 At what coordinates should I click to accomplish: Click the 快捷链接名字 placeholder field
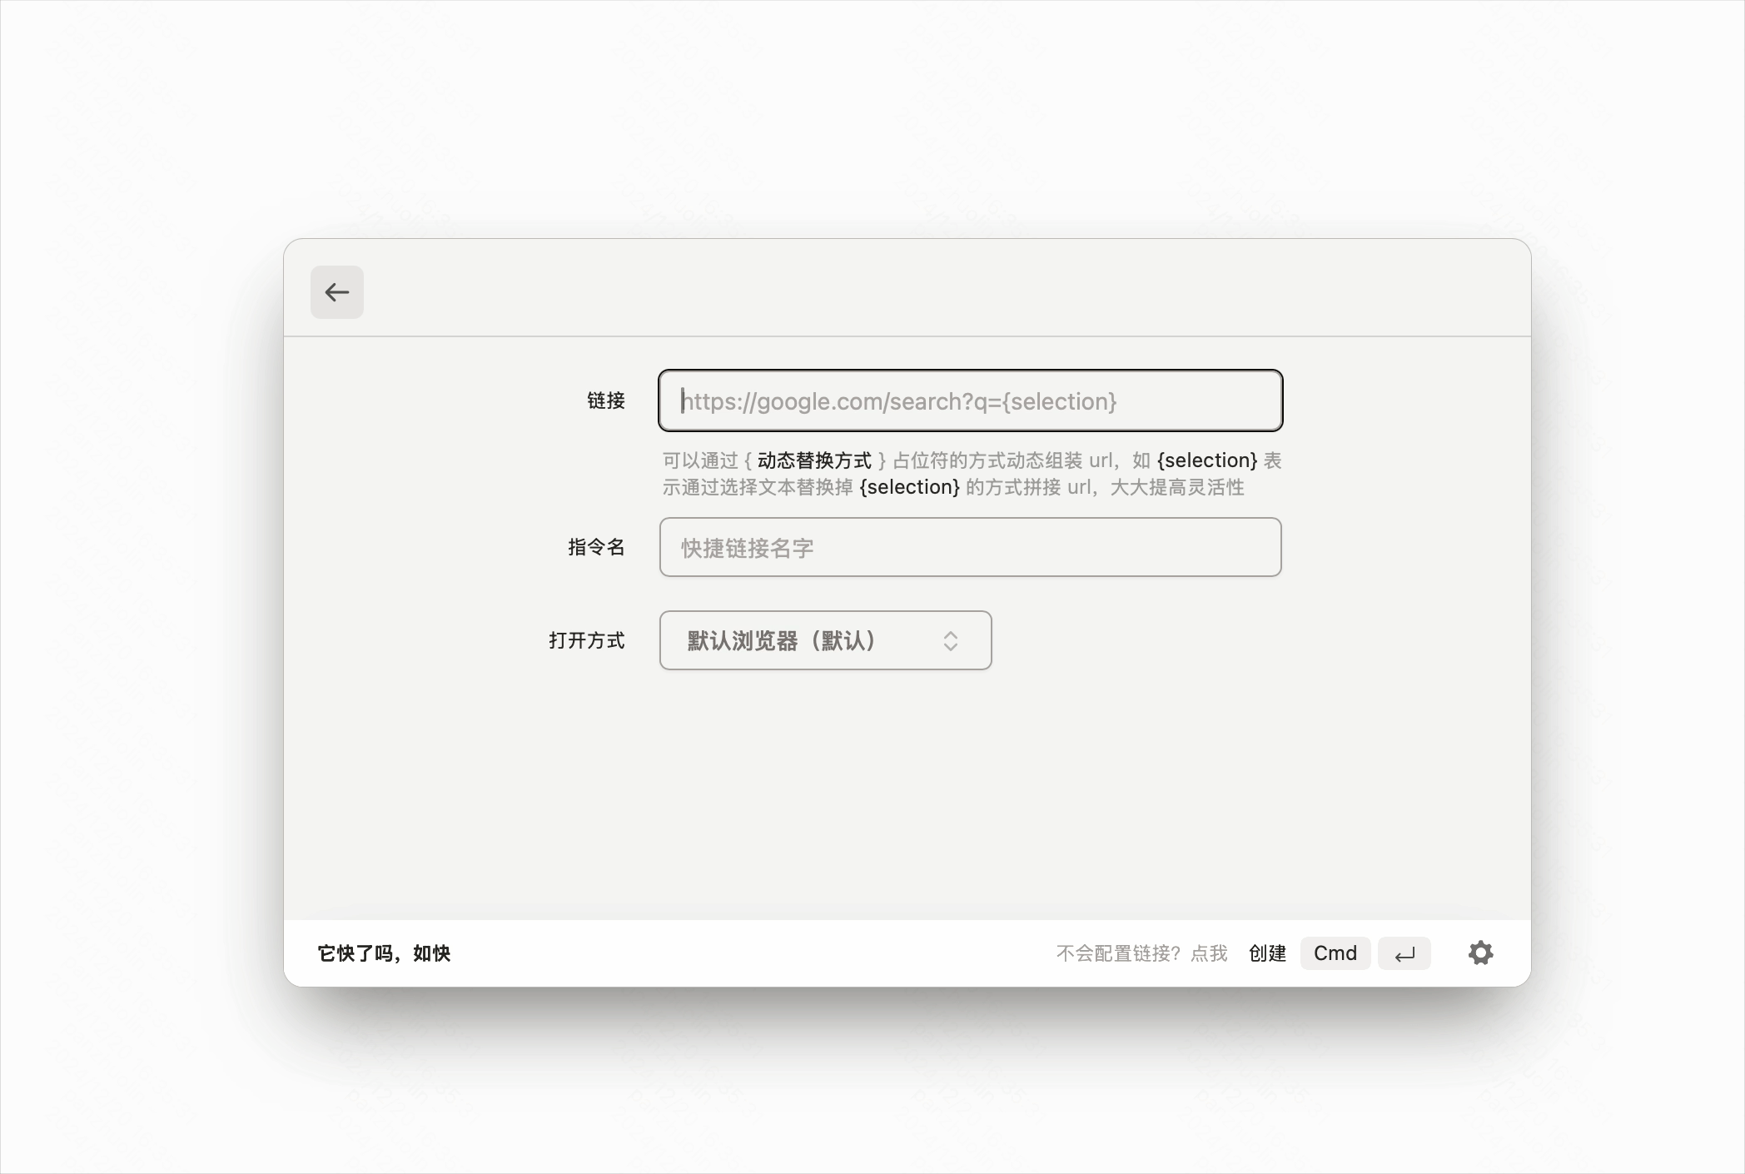[x=970, y=547]
